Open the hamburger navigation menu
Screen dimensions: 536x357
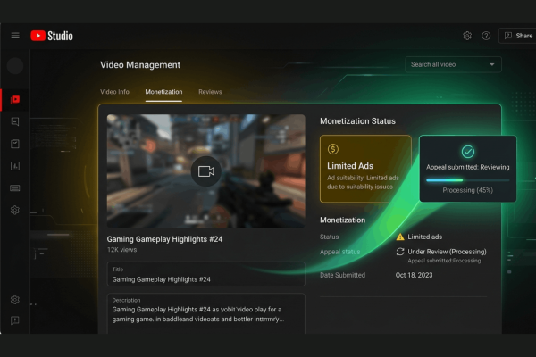click(x=15, y=36)
